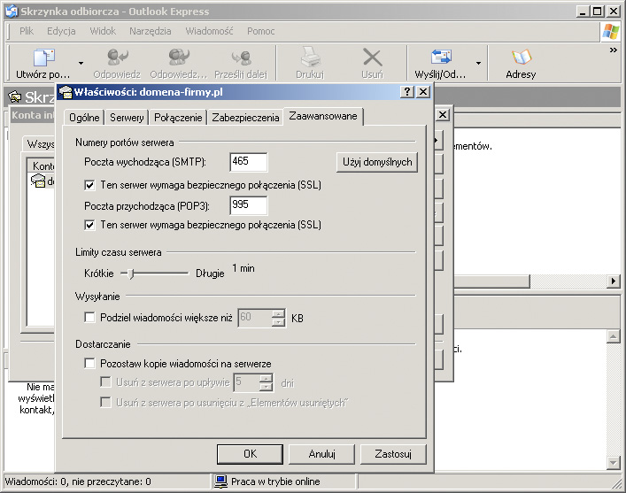Viewport: 626px width, 493px height.
Task: Click the domena-firmy.pl account icon in list
Action: [x=38, y=181]
